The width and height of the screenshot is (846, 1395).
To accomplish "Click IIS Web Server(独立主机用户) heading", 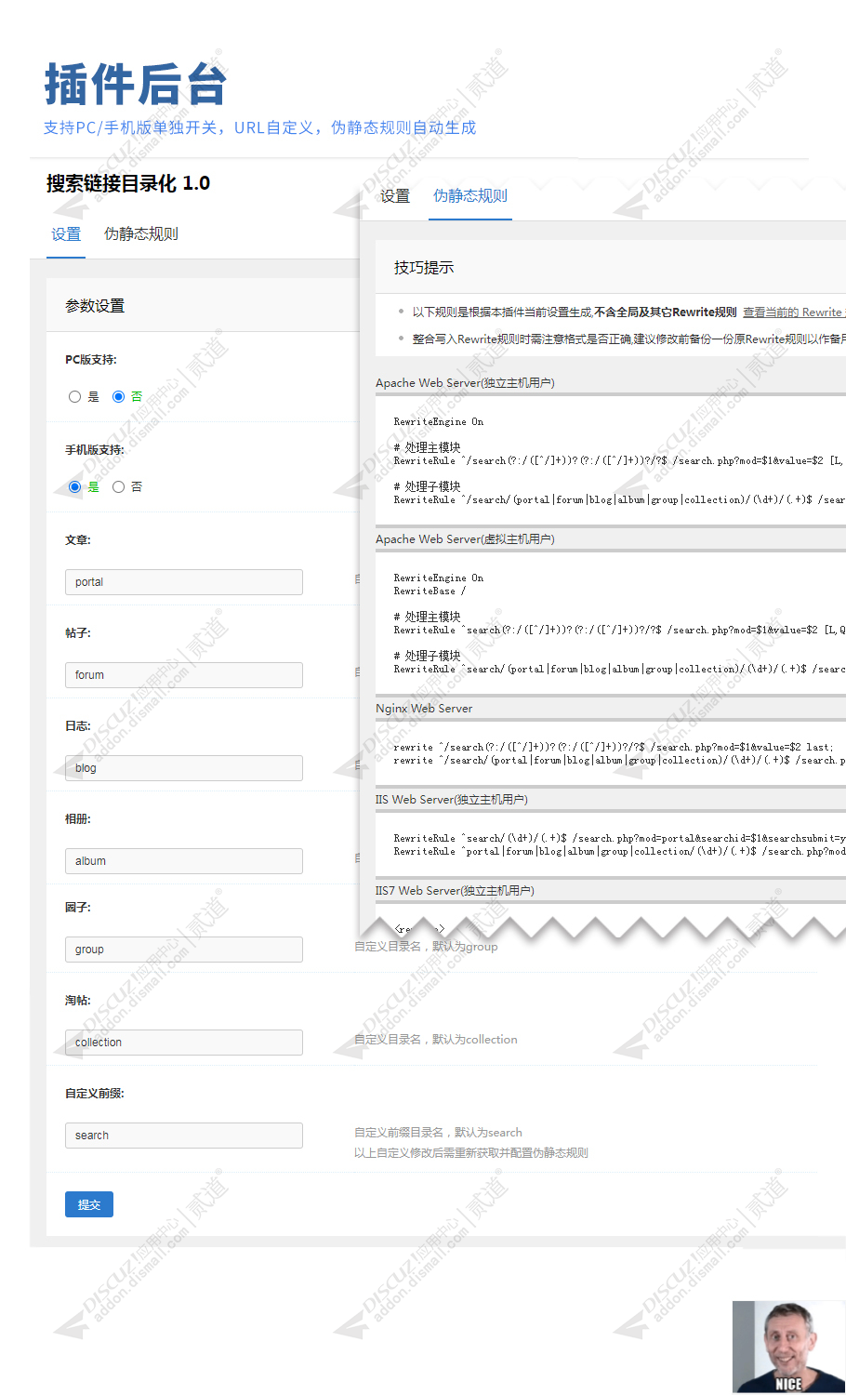I will [x=451, y=800].
